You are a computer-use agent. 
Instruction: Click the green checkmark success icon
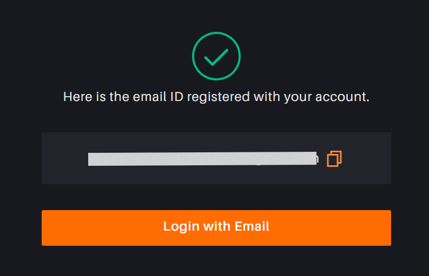click(x=216, y=56)
